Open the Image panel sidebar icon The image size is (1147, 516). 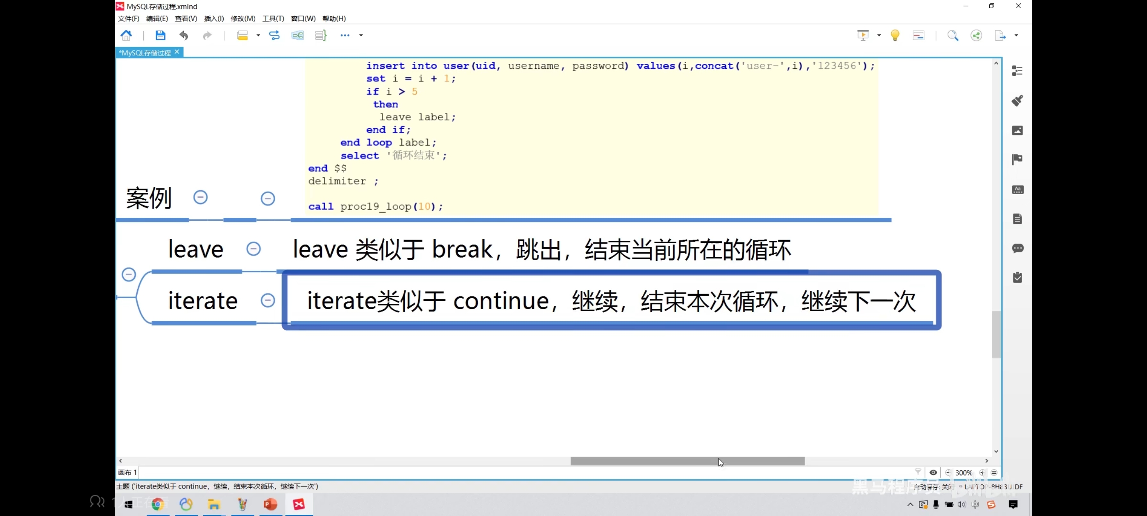coord(1018,131)
